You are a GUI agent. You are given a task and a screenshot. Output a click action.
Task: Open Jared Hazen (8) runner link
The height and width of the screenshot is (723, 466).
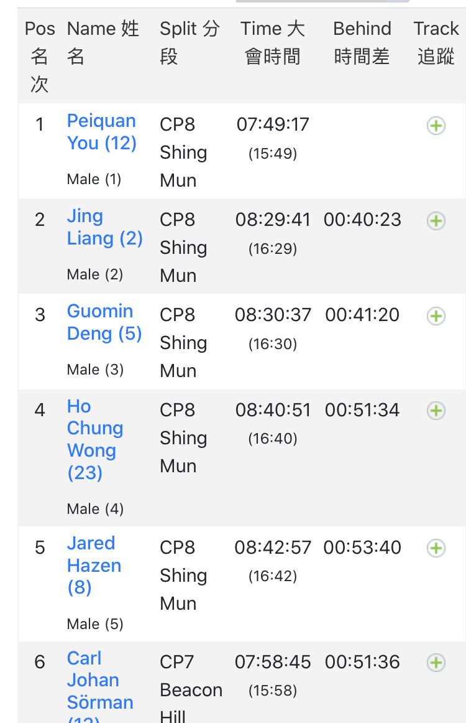94,566
